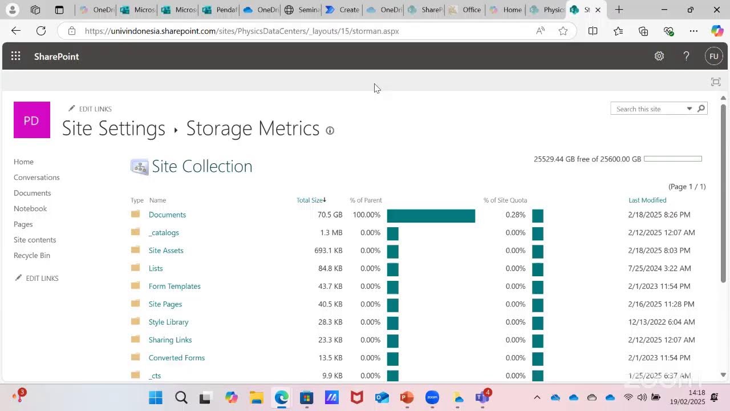Open the Documents folder link

pos(167,215)
